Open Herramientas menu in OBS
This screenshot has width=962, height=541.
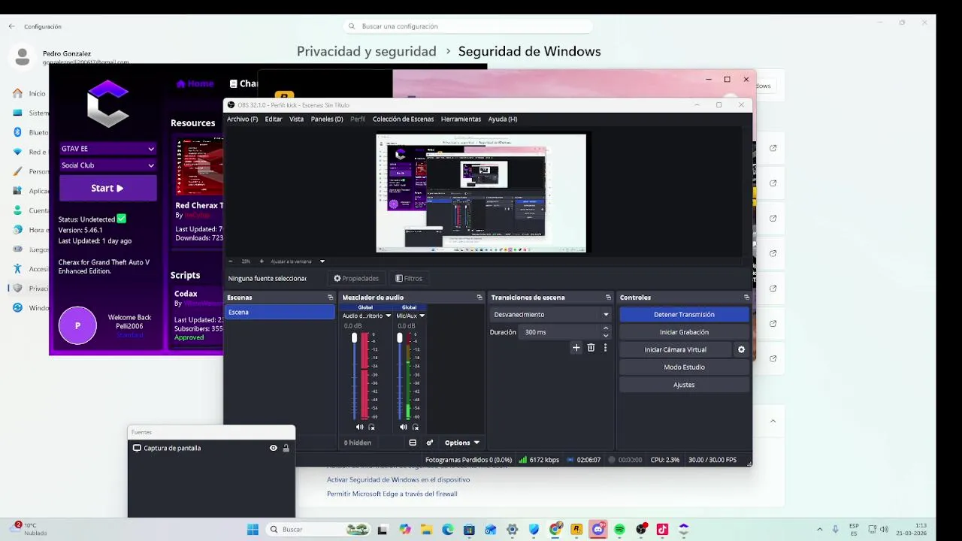461,119
